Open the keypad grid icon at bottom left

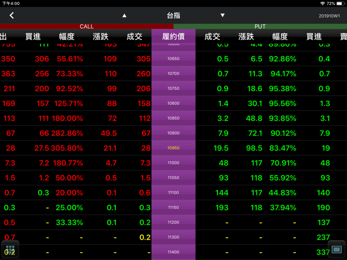tap(10, 249)
